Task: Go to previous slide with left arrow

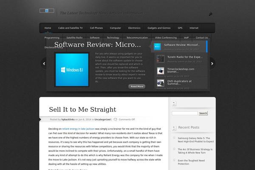Action: tap(44, 64)
